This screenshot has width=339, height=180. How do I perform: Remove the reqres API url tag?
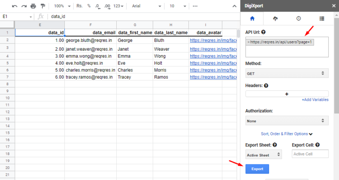coord(248,42)
